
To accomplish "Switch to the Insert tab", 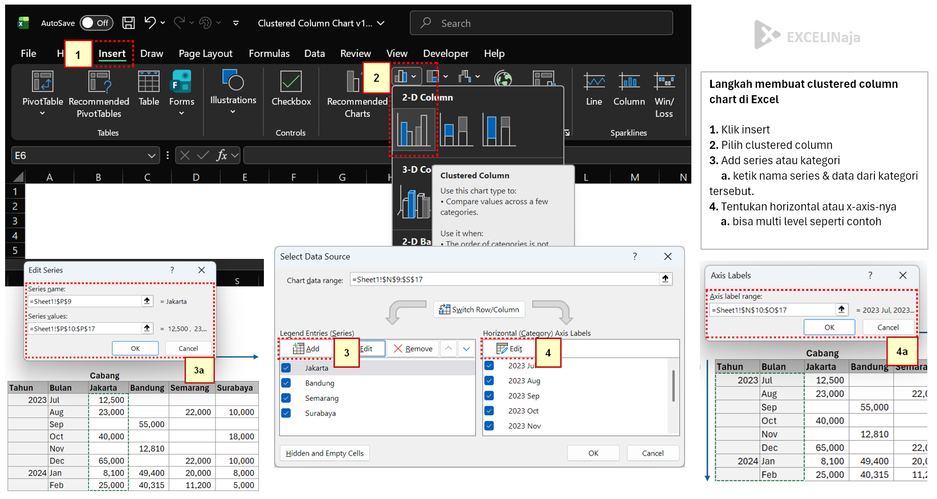I will [x=112, y=54].
